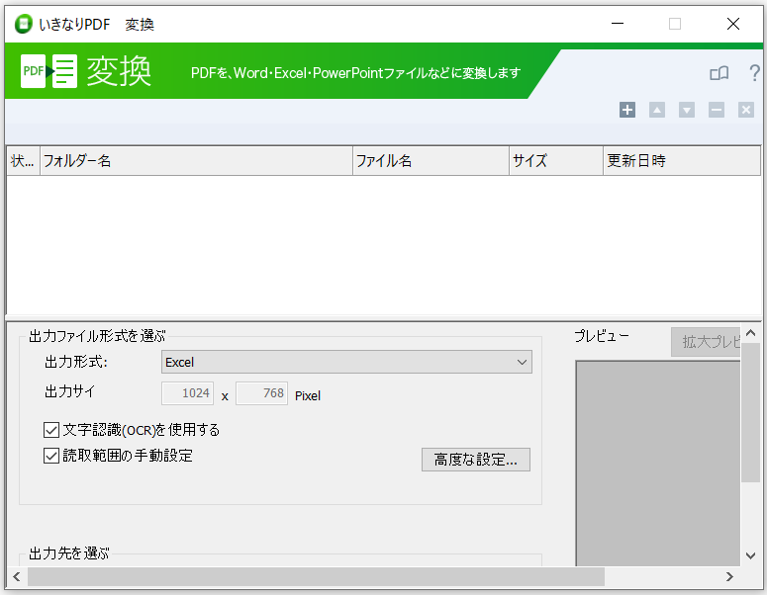Click the 拡大プレビュー button
Screen dimensions: 767x595
[706, 342]
